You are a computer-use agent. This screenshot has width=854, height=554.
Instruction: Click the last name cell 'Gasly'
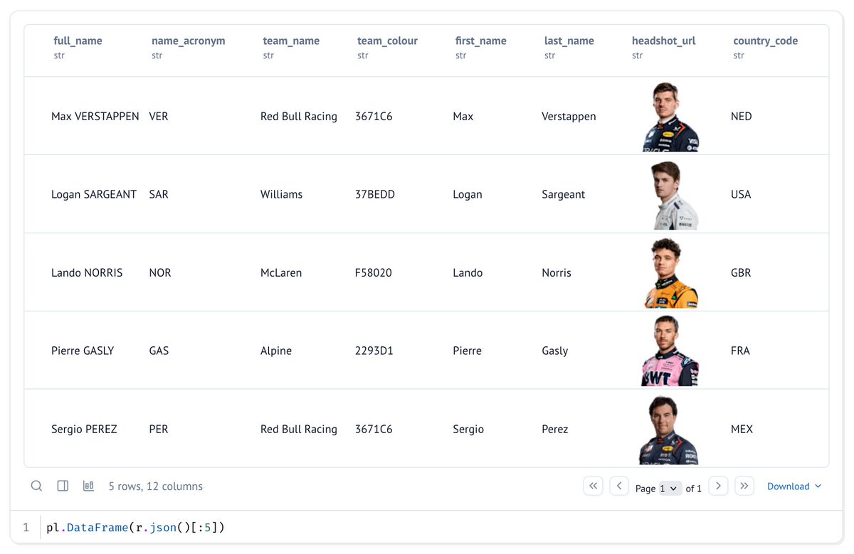555,351
